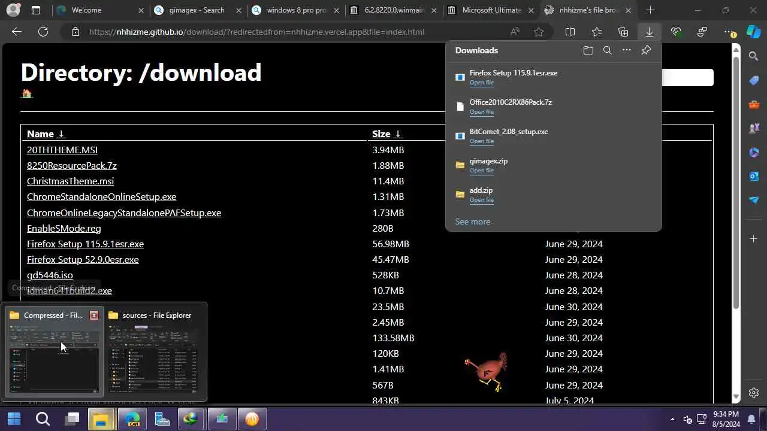Open Task View on taskbar
This screenshot has width=767, height=431.
(73, 418)
